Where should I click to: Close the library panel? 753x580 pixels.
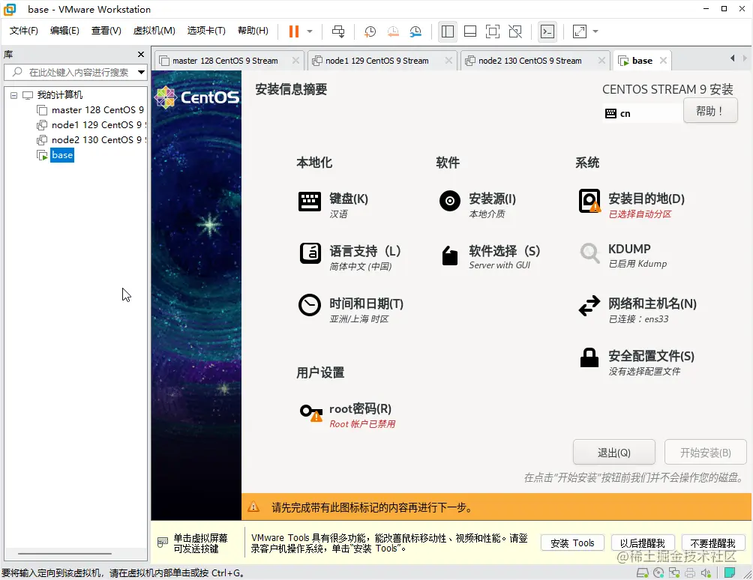coord(141,55)
